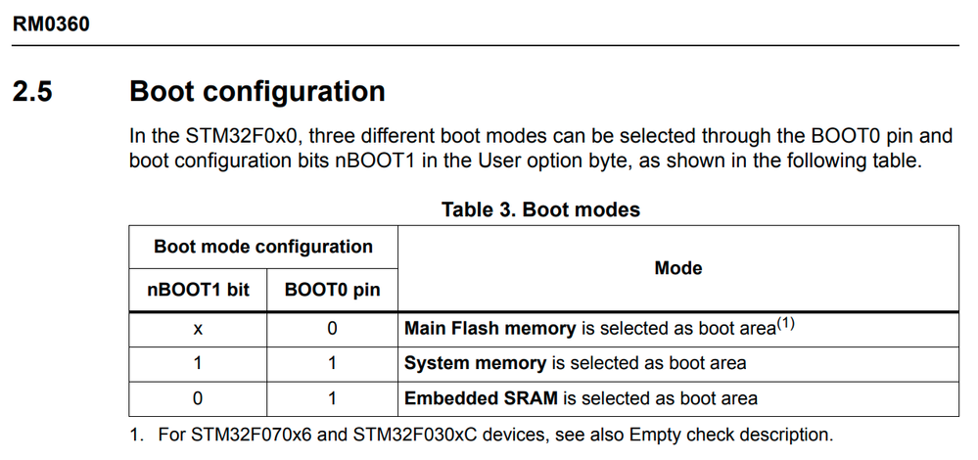This screenshot has height=460, width=978.
Task: Click the Empty check description footnote text
Action: (x=731, y=435)
